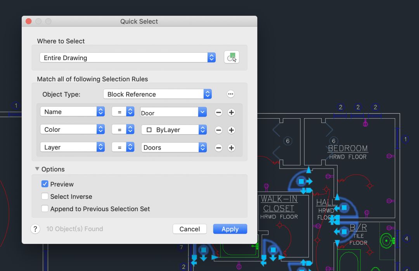The image size is (419, 271).
Task: Disable the Preview checkbox
Action: [x=45, y=184]
